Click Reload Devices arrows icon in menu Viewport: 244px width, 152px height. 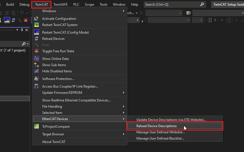coord(37,38)
